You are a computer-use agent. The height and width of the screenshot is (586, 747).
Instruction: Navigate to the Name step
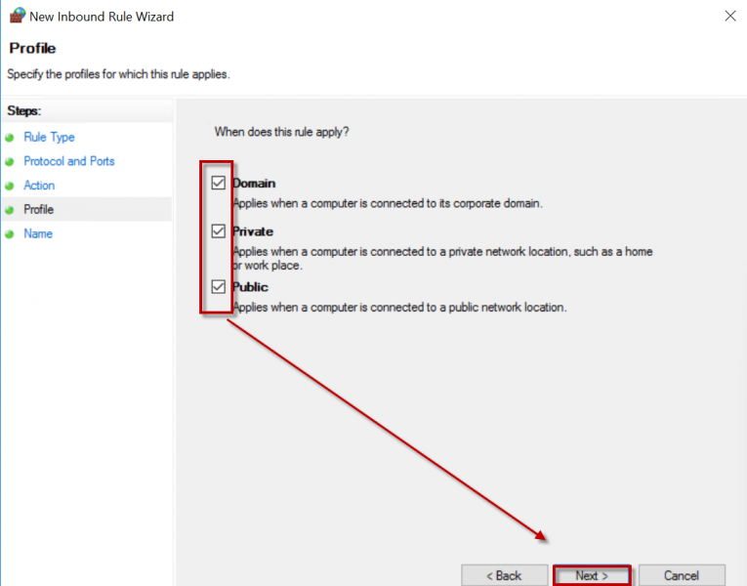pos(38,234)
